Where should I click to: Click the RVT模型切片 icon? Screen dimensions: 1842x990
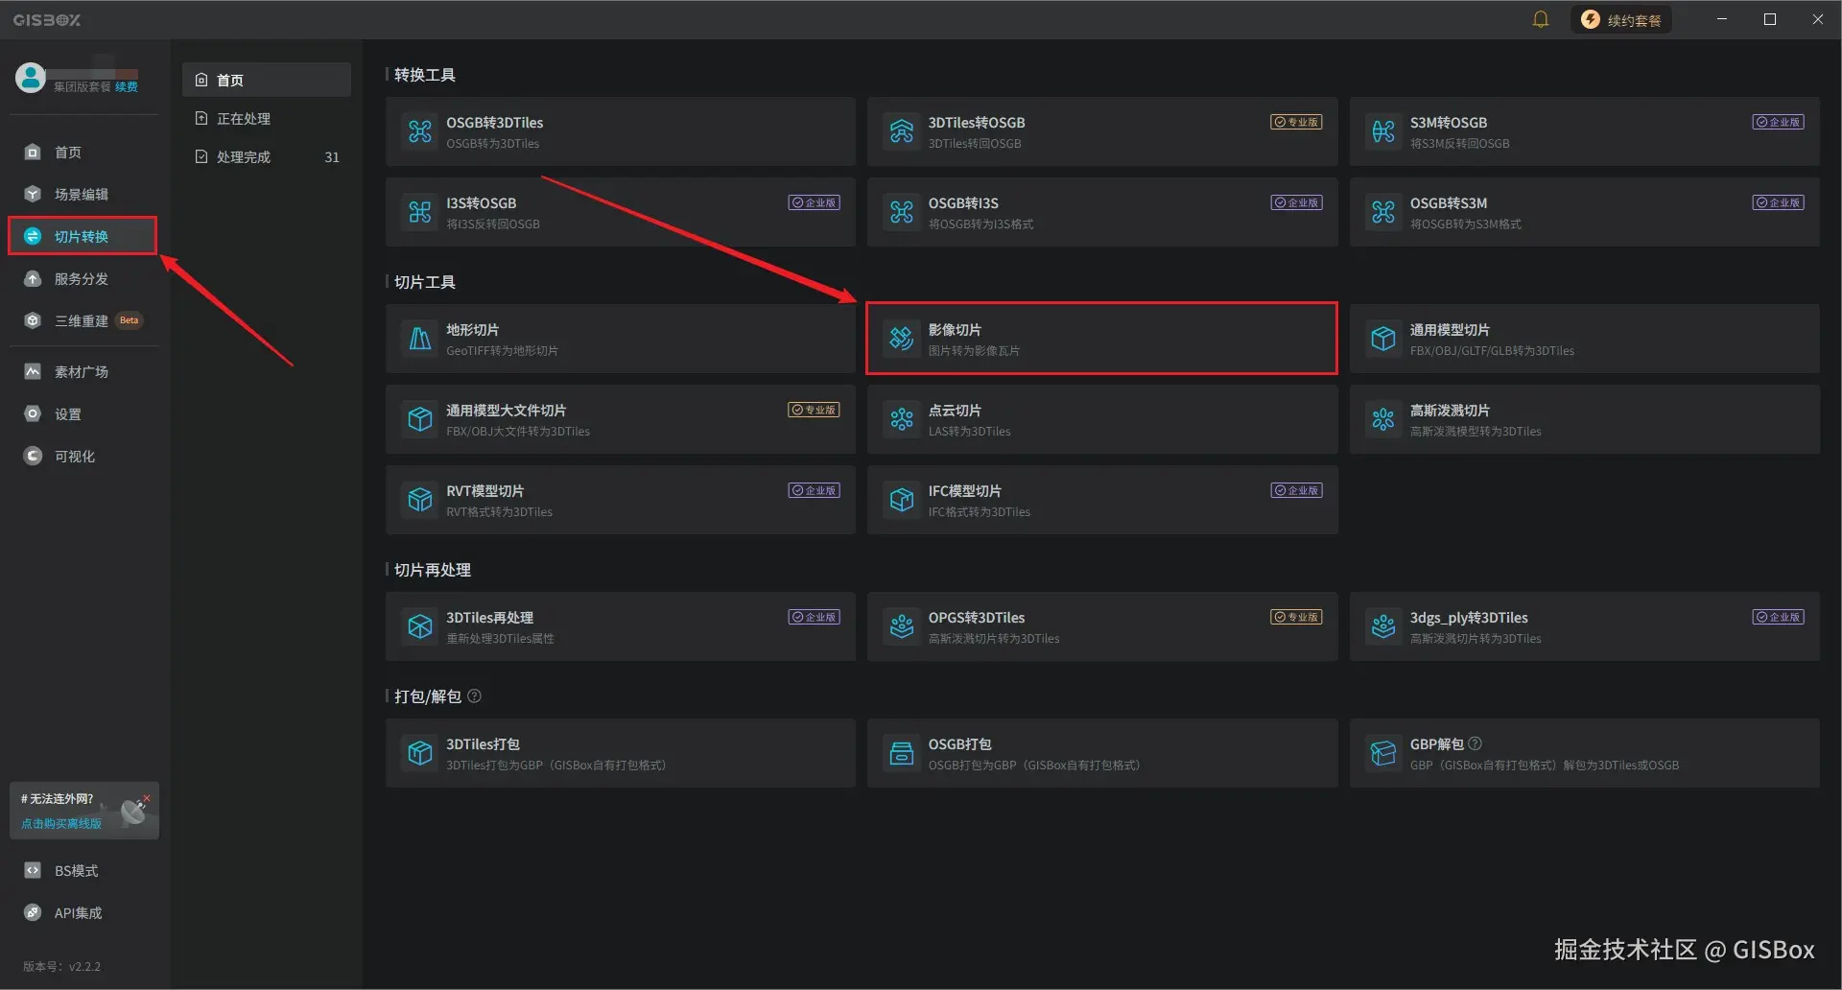click(x=420, y=500)
